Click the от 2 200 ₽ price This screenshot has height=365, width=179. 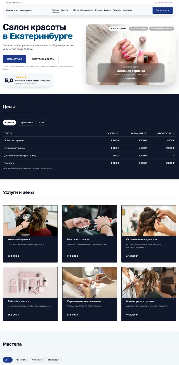pos(132,315)
